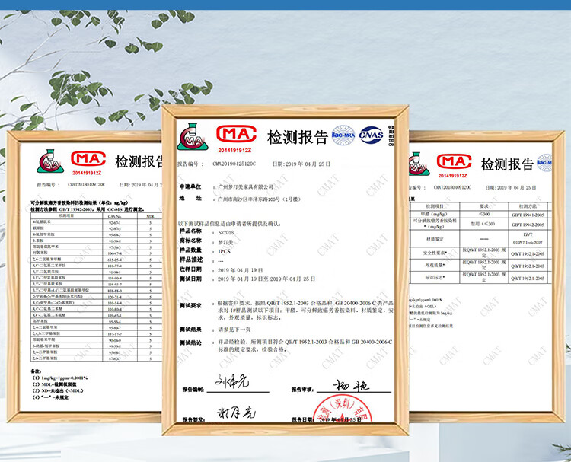571x462 pixels.
Task: Click the CMA logo on right certificate
Action: coord(457,161)
